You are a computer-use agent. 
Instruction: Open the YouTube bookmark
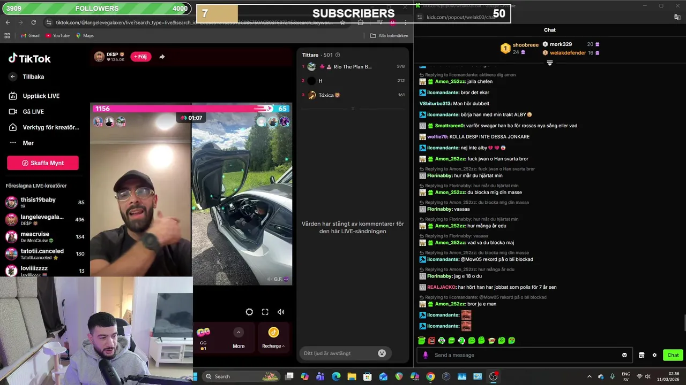click(57, 36)
